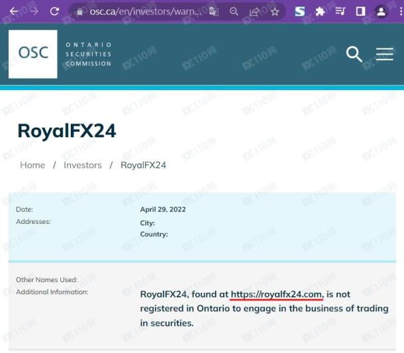The width and height of the screenshot is (404, 353).
Task: Click the OSC logo
Action: coord(33,54)
